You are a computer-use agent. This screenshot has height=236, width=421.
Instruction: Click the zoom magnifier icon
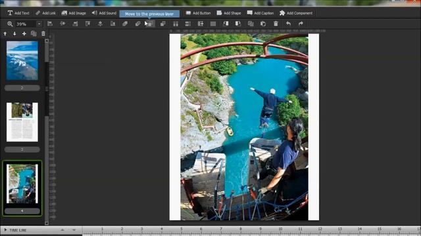click(10, 24)
